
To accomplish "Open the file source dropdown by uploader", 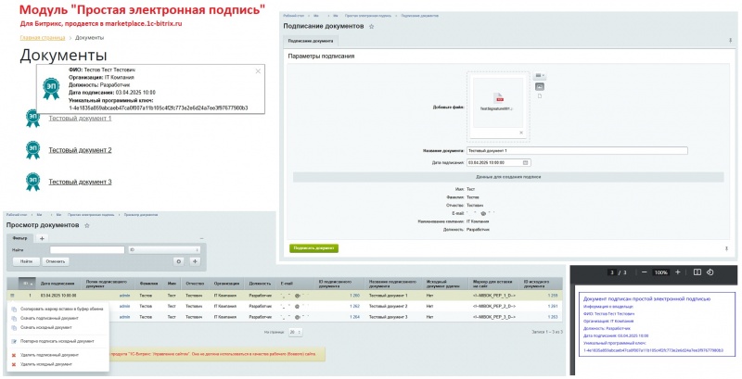I will click(539, 76).
